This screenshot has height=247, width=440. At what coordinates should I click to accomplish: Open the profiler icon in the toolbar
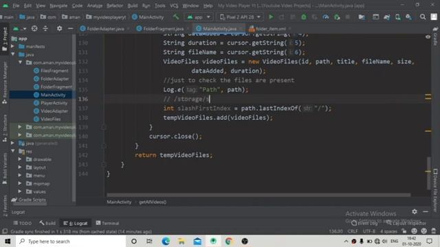(325, 17)
